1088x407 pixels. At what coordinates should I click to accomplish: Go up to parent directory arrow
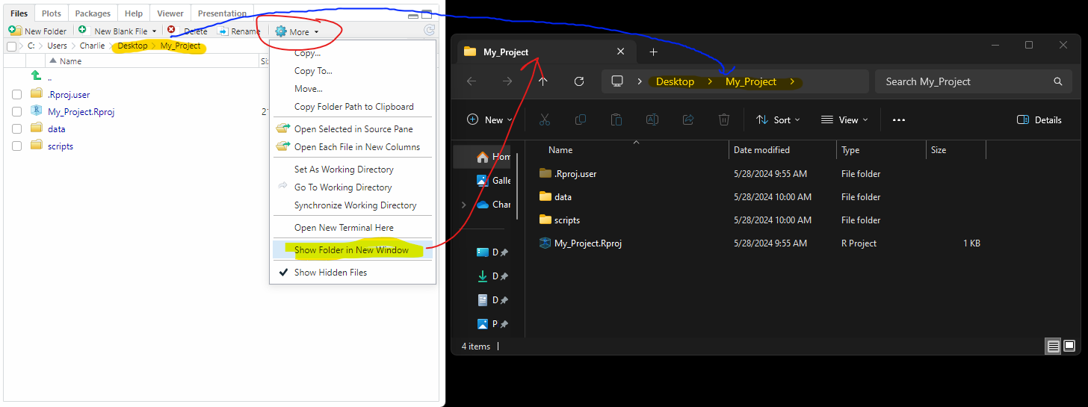(x=36, y=77)
